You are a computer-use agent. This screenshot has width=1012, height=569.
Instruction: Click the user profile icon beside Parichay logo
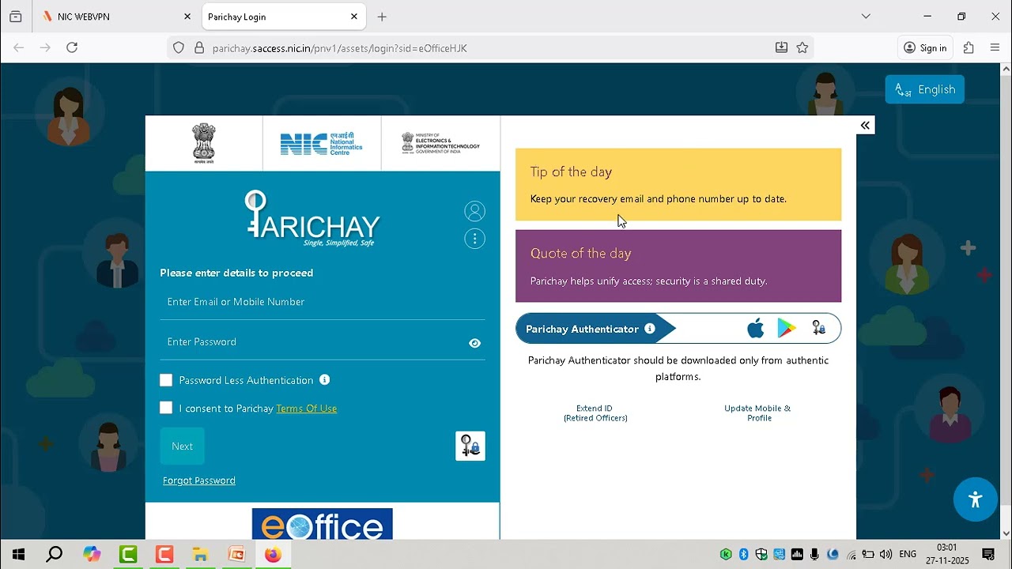(x=474, y=211)
